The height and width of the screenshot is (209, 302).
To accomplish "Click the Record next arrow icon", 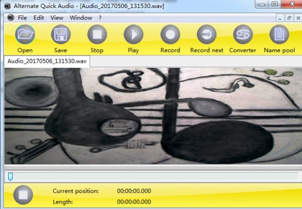I will pyautogui.click(x=207, y=35).
